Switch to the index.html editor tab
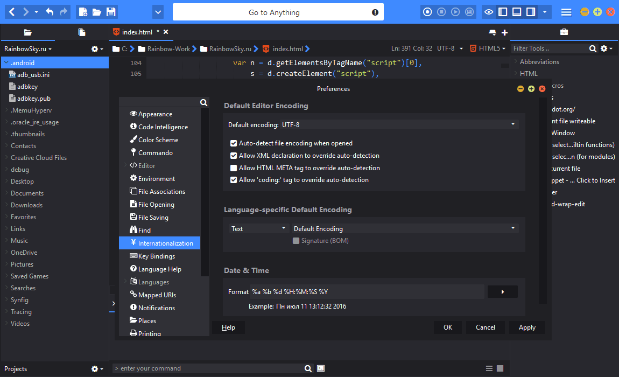The width and height of the screenshot is (619, 377). click(x=137, y=32)
